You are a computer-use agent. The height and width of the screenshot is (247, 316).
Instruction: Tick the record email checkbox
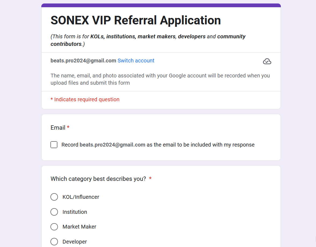(x=54, y=145)
